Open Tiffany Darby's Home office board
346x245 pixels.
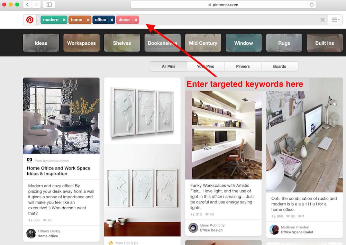(48, 236)
